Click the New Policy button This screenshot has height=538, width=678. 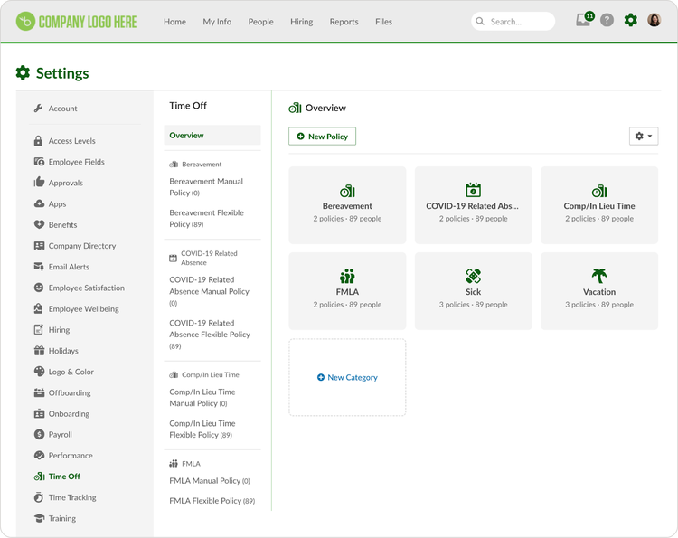tap(322, 137)
